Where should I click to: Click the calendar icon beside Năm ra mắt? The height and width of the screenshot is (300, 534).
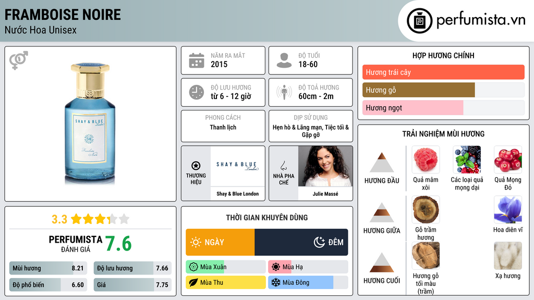pos(197,60)
